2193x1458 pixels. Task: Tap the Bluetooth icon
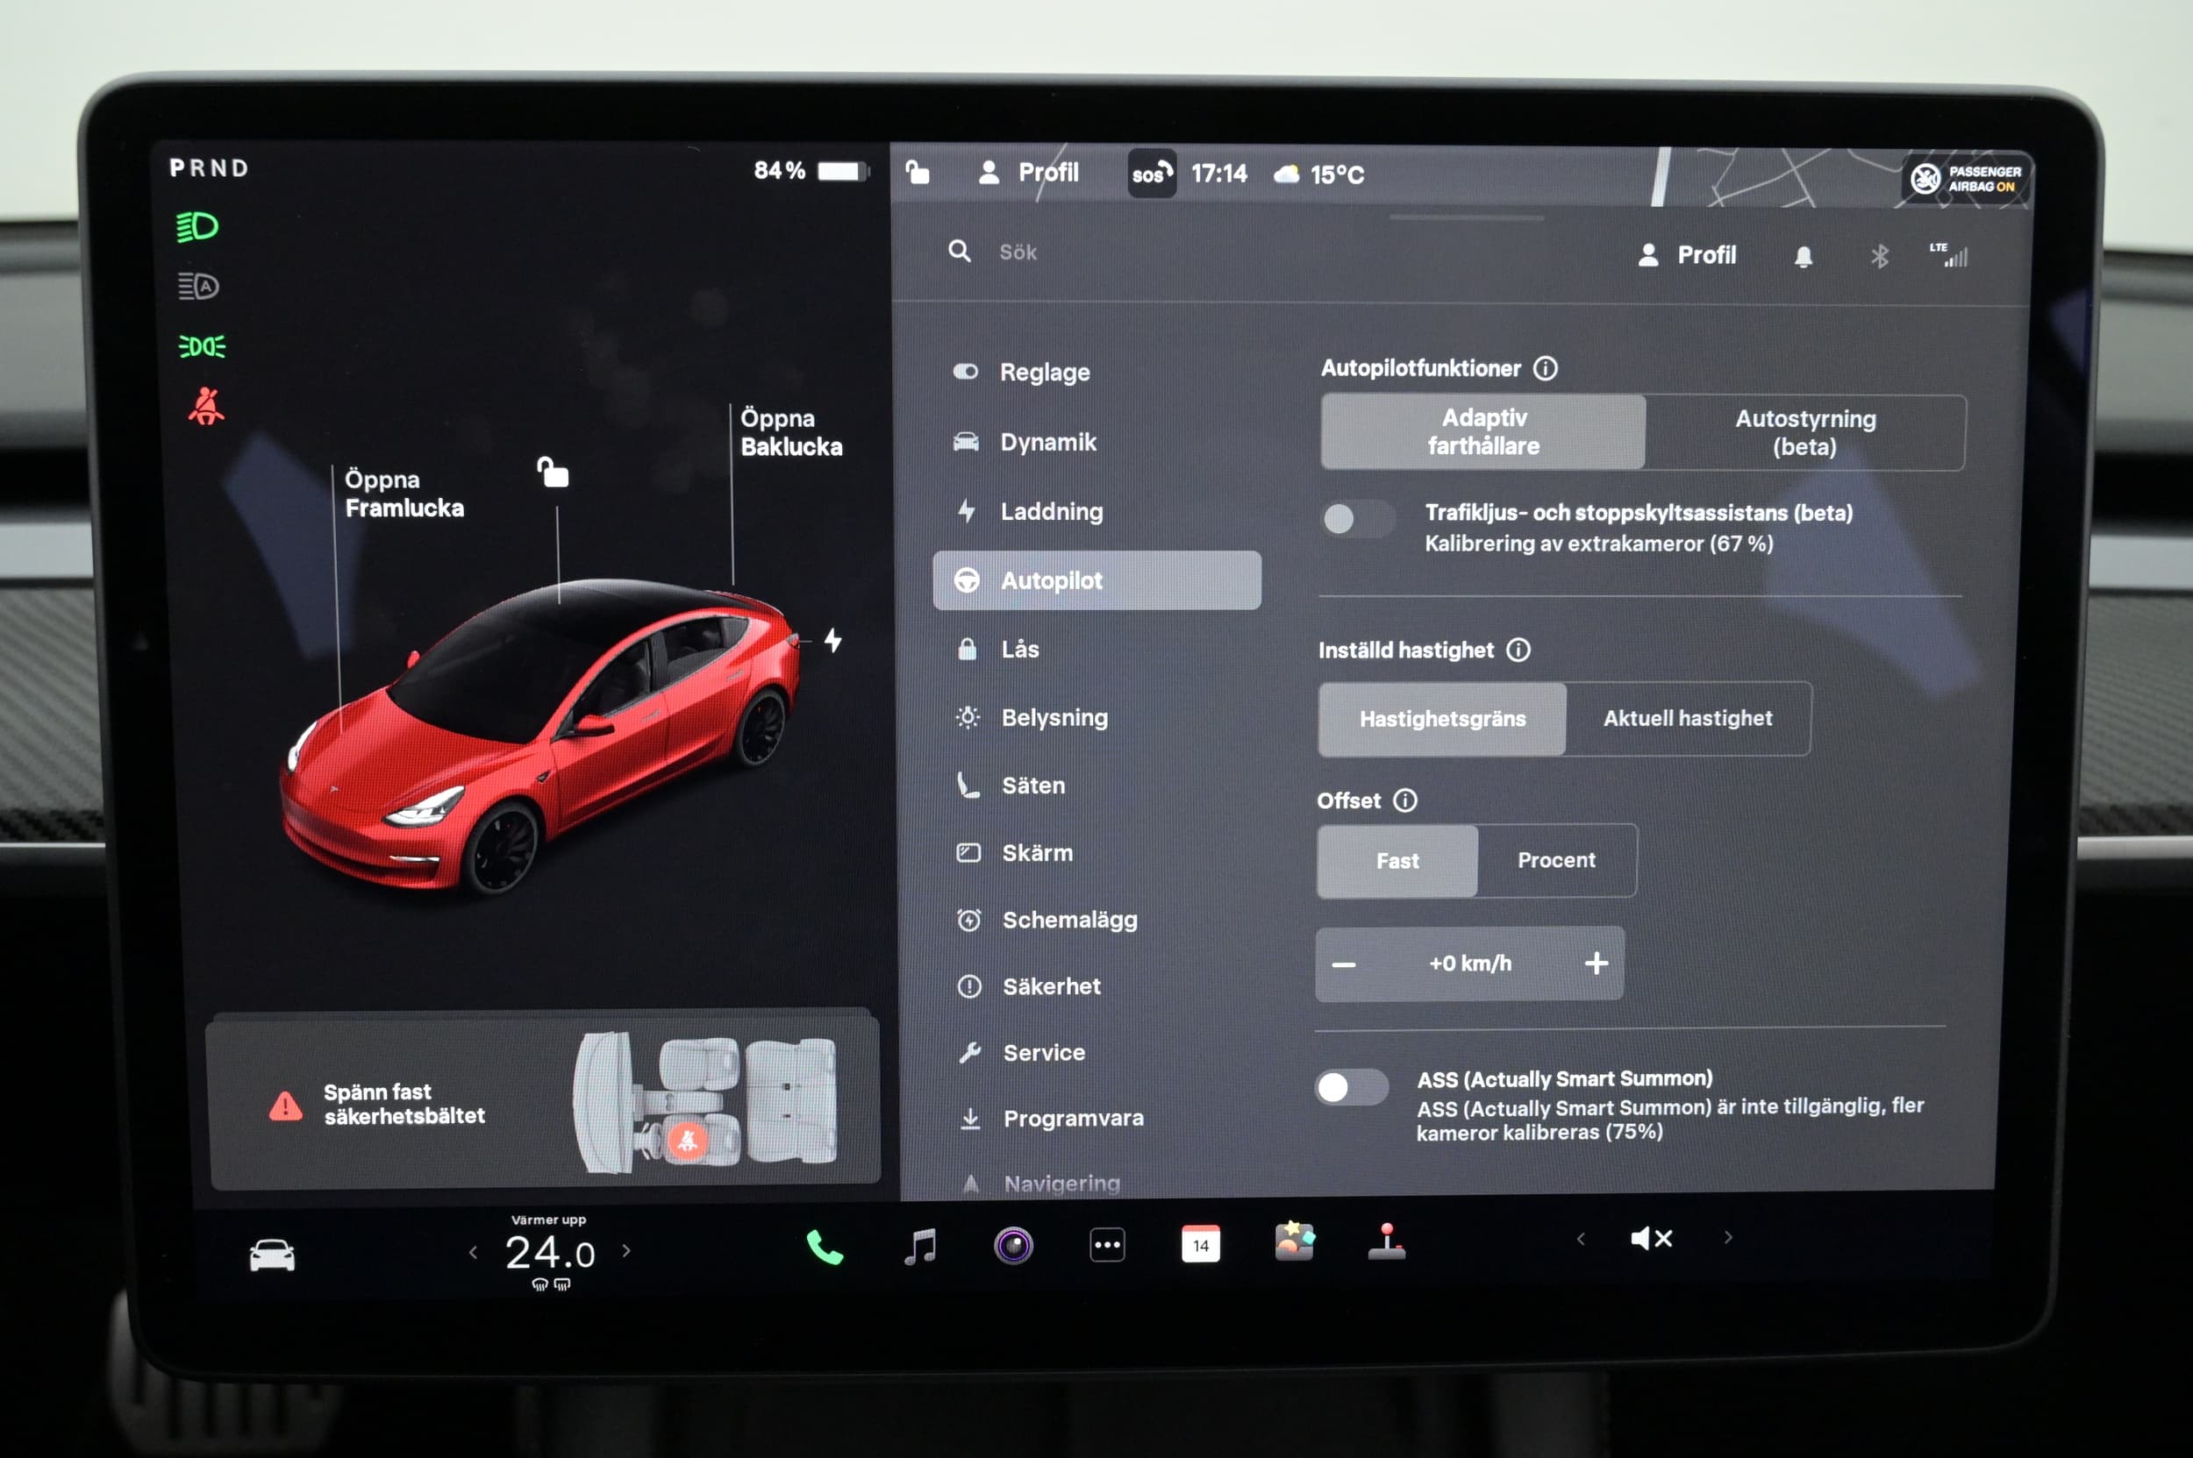(x=1880, y=257)
